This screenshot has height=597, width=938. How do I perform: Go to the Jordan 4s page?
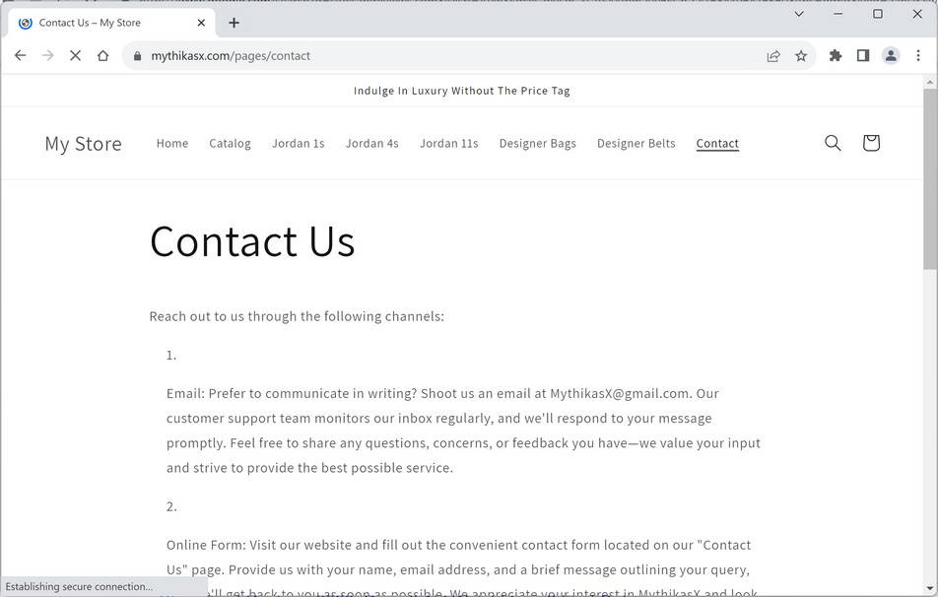coord(371,144)
